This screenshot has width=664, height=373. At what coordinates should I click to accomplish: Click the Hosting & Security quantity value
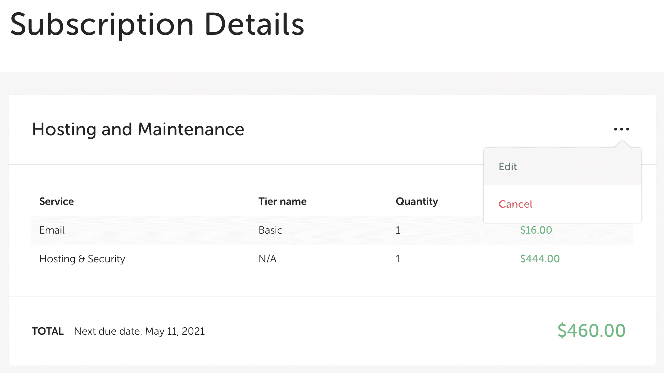398,259
